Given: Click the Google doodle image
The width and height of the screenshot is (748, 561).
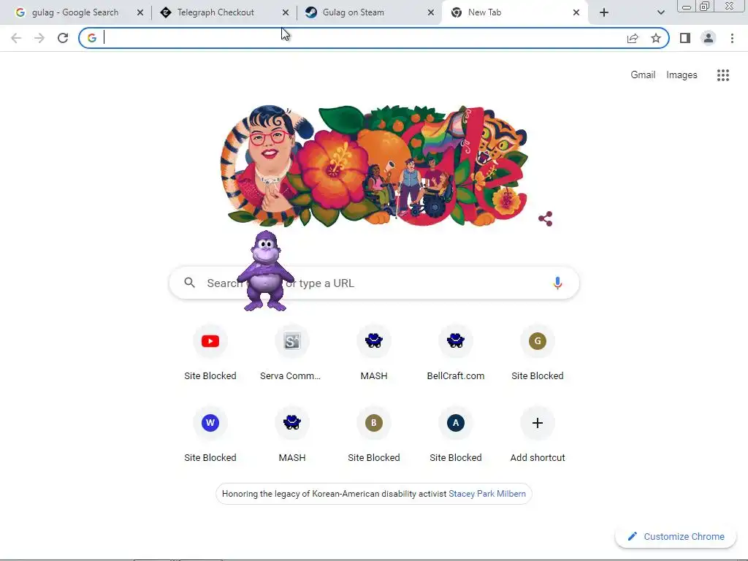Looking at the screenshot, I should click(374, 165).
